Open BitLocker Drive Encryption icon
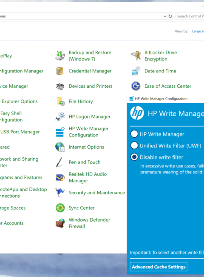Viewport: 204px width, 277px height. (x=136, y=56)
